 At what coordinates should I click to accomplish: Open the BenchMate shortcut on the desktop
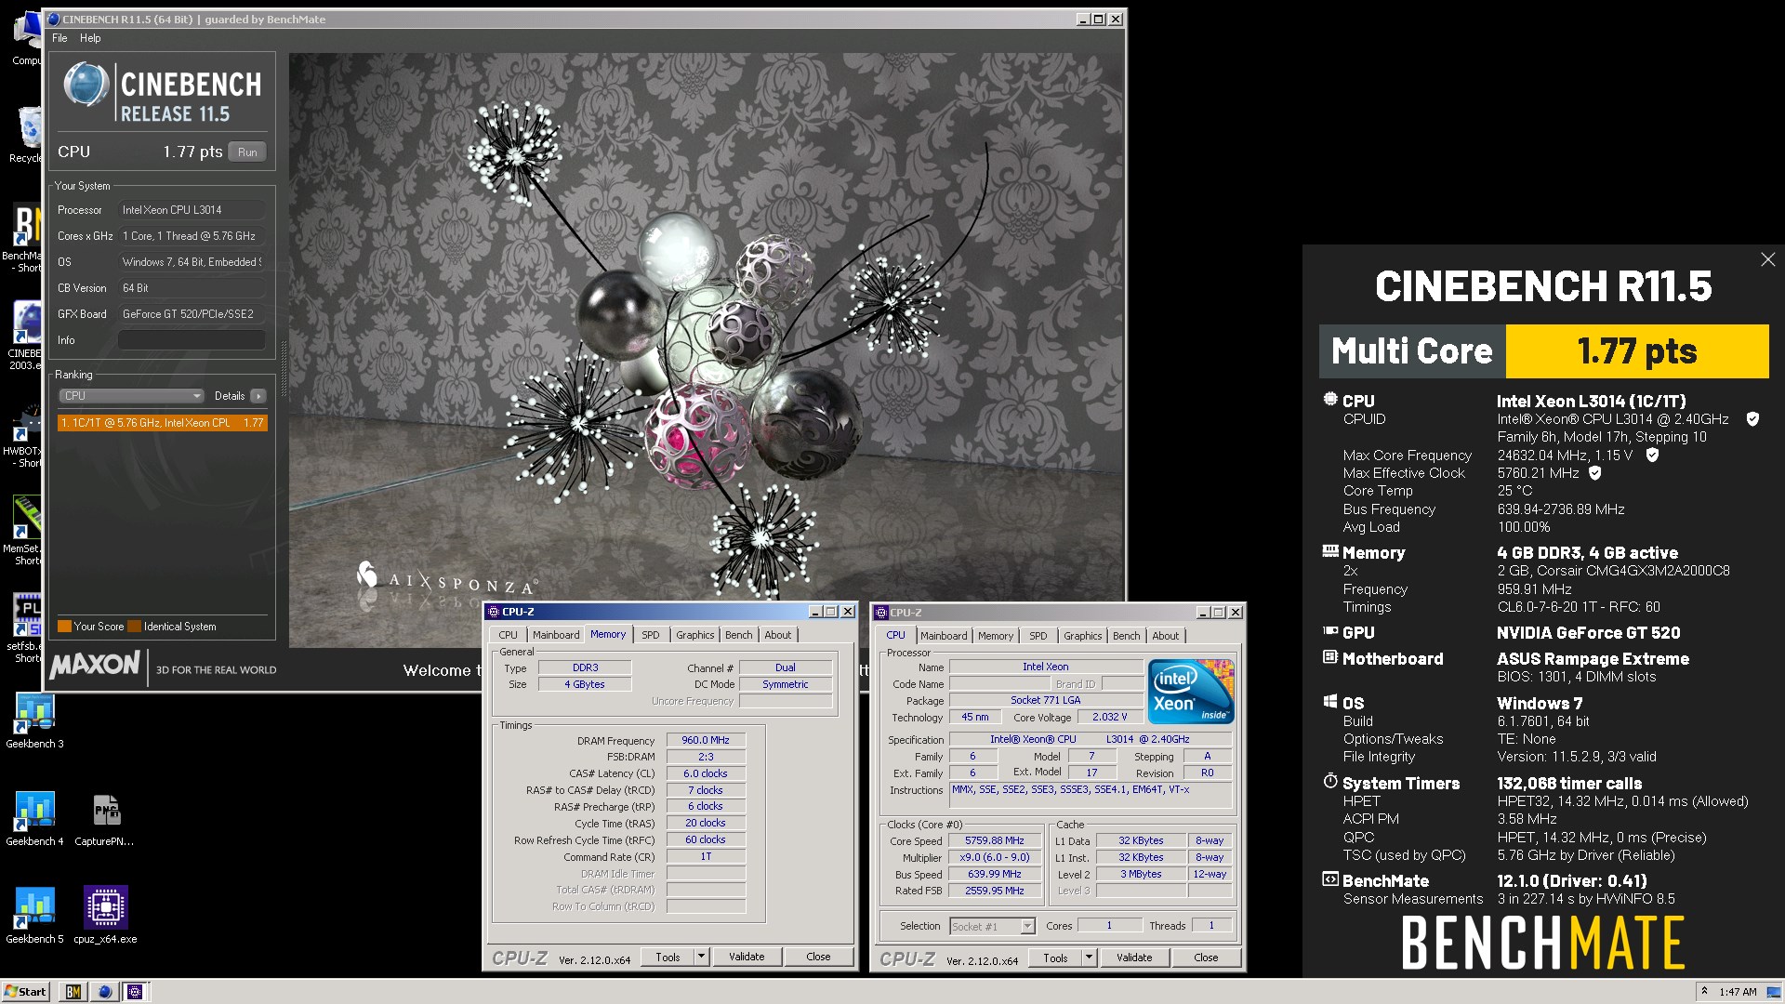click(25, 239)
